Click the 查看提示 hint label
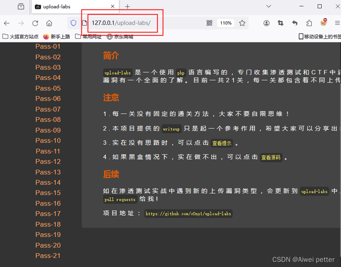 pos(222,143)
